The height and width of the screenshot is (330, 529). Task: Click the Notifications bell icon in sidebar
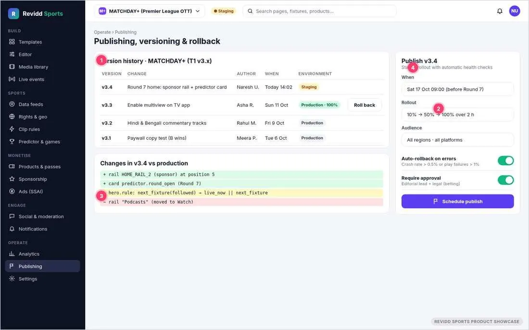pyautogui.click(x=12, y=229)
